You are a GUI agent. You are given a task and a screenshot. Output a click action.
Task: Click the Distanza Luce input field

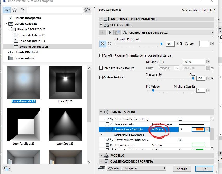click(194, 61)
